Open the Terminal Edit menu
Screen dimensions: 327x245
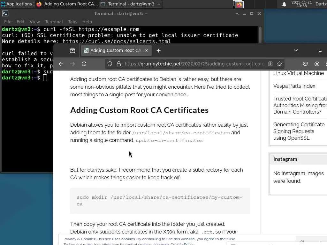(20, 22)
